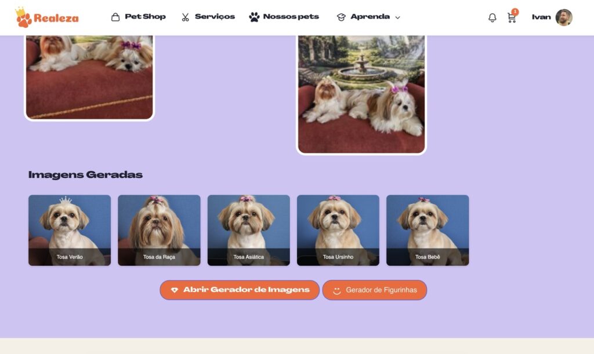Open the dogs with fountain photo

click(x=361, y=94)
